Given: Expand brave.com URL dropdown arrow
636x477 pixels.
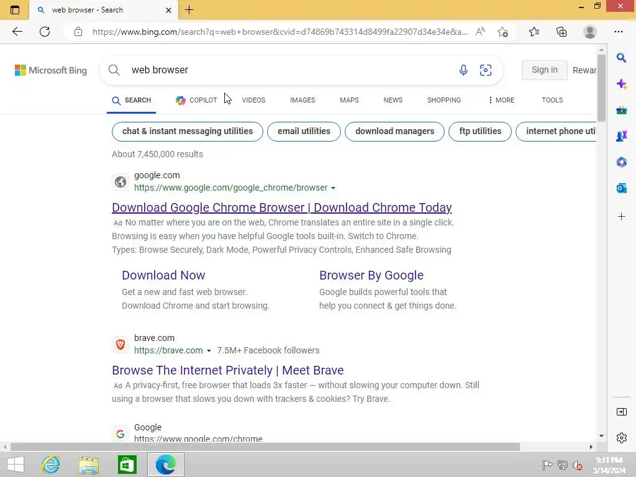Looking at the screenshot, I should point(209,351).
